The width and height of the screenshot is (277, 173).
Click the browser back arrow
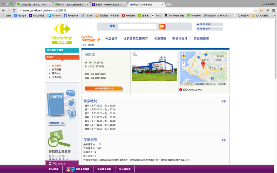[x=3, y=10]
